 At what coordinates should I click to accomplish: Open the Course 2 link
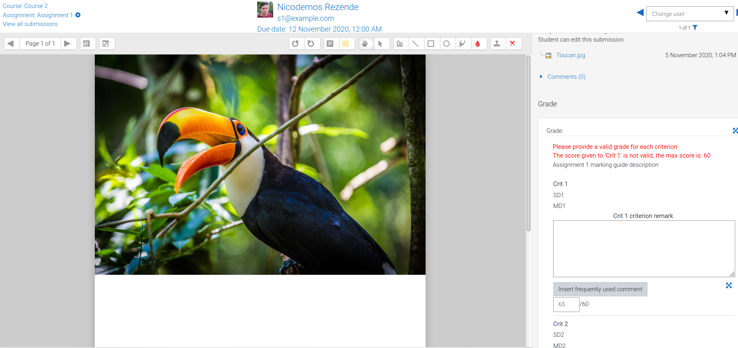pos(25,6)
